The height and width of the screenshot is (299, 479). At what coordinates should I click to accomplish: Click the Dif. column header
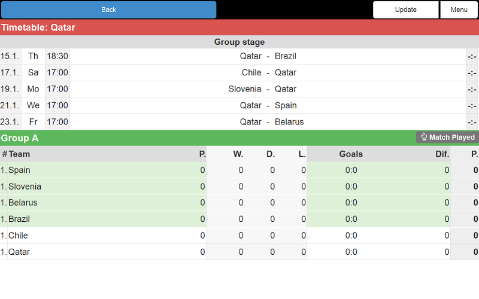click(442, 154)
